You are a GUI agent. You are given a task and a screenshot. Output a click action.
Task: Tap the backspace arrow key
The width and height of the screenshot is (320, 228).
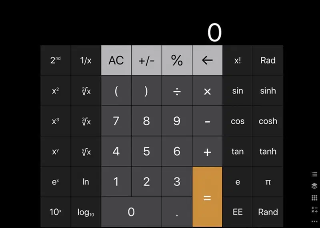pos(207,60)
